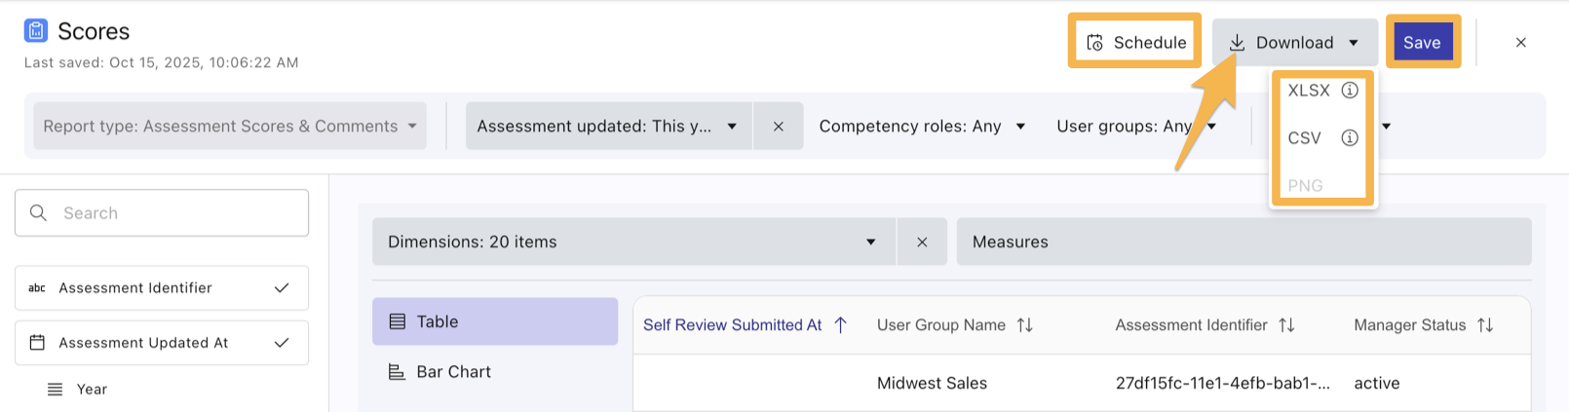Screen dimensions: 1569x412
Task: Sort the Assessment Identifier column
Action: [x=1286, y=325]
